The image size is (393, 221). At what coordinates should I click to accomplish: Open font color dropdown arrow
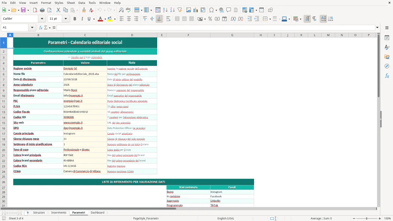[105, 19]
